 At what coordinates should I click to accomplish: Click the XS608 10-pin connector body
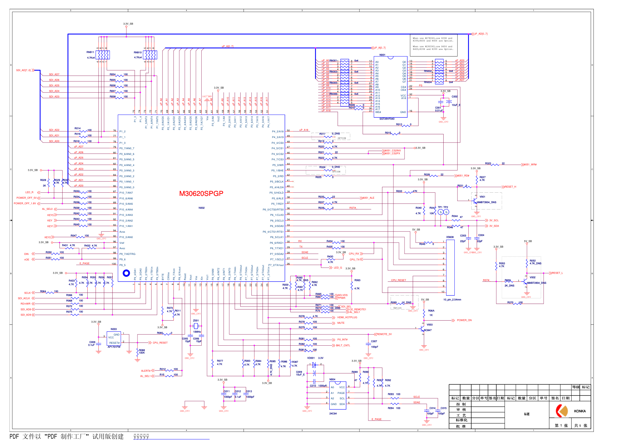[450, 267]
